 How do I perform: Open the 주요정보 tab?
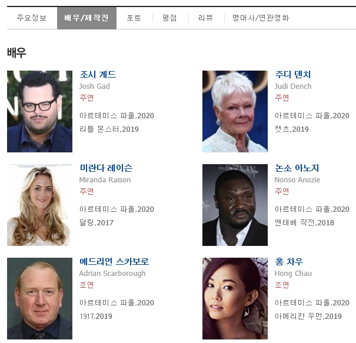(32, 18)
